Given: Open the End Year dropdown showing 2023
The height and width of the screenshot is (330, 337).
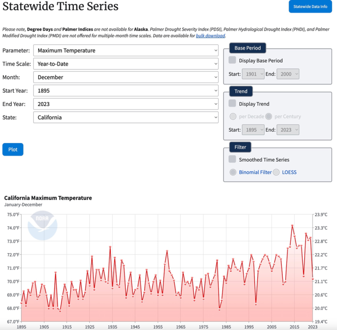Looking at the screenshot, I should click(125, 104).
